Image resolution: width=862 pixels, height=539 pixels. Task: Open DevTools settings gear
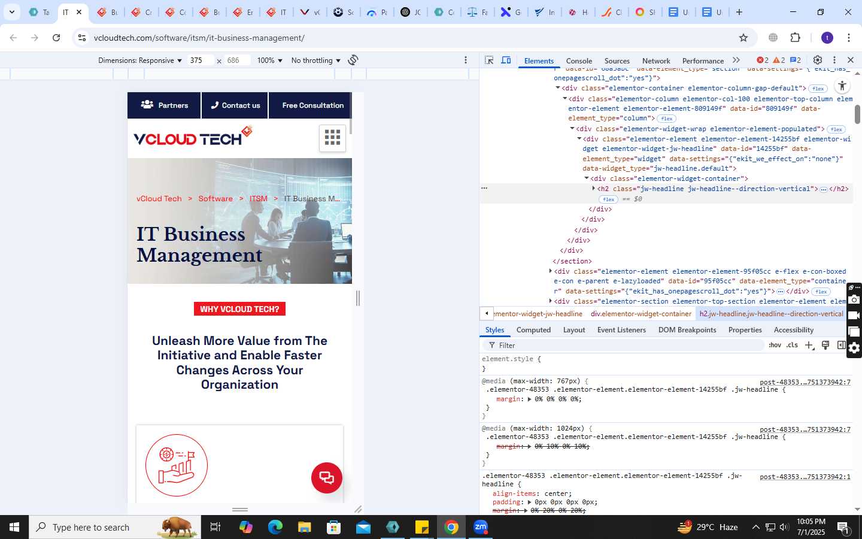817,60
